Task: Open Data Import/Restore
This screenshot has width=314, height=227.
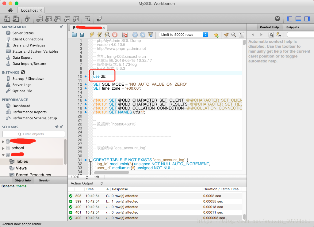Action: (x=29, y=64)
